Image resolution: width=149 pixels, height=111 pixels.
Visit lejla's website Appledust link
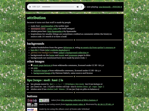point(57,50)
